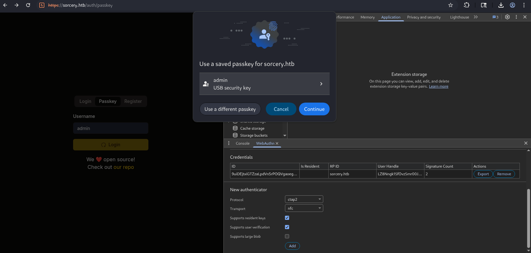Open the Protocol ctap2 dropdown
Screen dimensions: 531x253
click(304, 199)
